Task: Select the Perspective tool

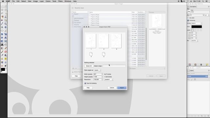Action: 6,38
